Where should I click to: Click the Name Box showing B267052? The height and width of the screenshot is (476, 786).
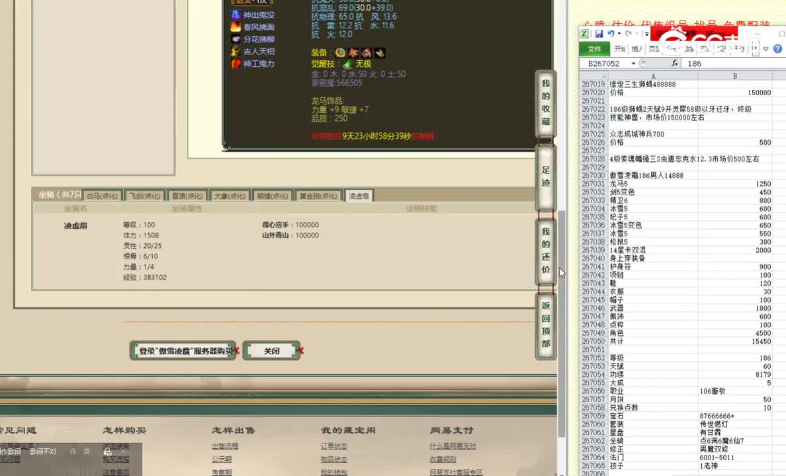tap(605, 63)
